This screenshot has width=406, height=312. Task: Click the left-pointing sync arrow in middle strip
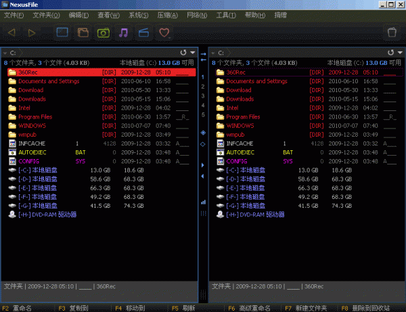point(203,60)
